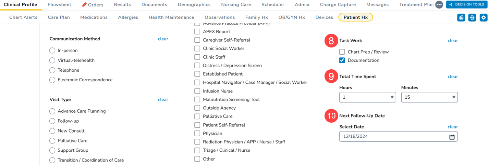Open the more tabs ellipsis button
The height and width of the screenshot is (166, 489).
(x=439, y=5)
